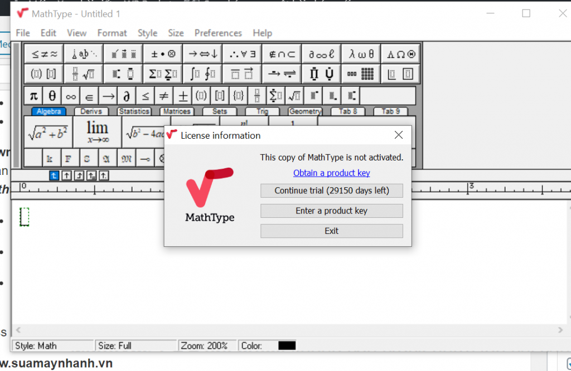Switch to the Geometry tab
Screen dimensions: 571x371
pyautogui.click(x=305, y=111)
